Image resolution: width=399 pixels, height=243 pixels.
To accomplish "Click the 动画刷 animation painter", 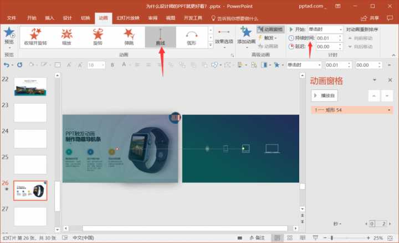I will [x=268, y=46].
